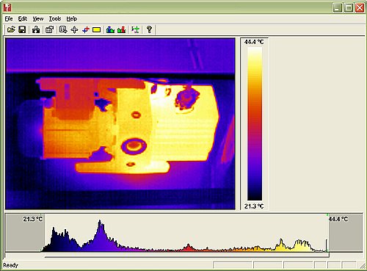This screenshot has height=271, width=367.
Task: Click the connect device icon in toolbar
Action: [x=36, y=30]
